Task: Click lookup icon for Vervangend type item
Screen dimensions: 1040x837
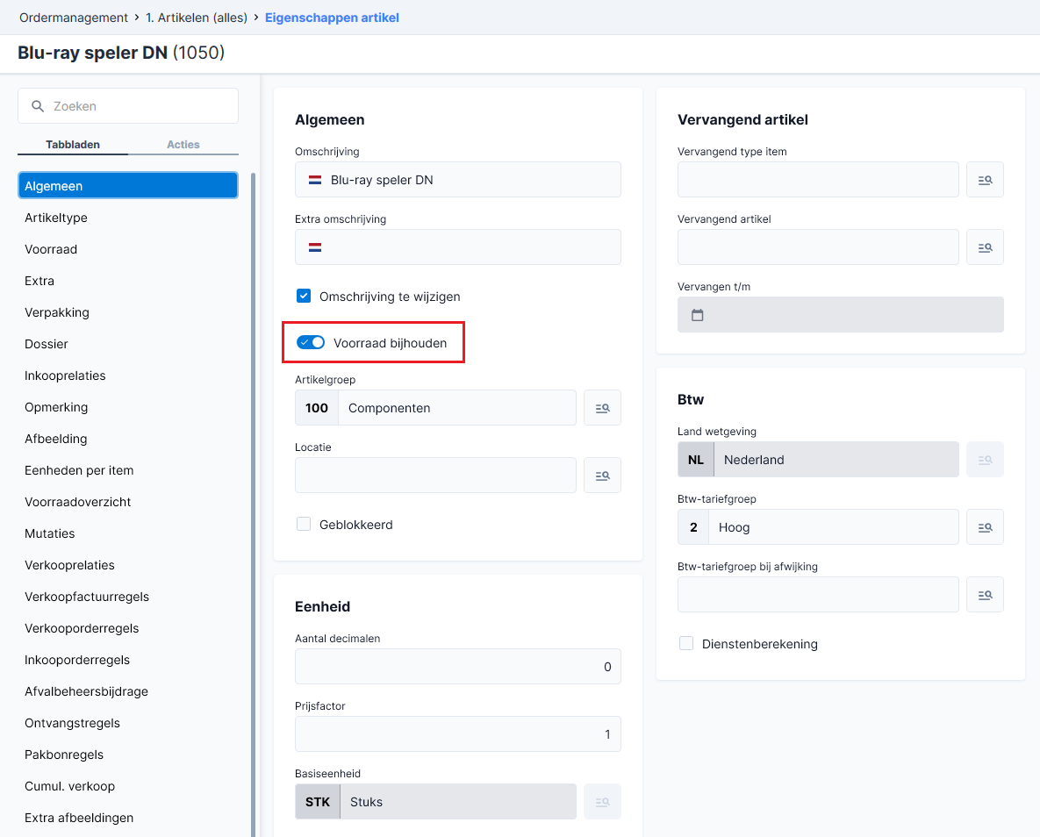Action: [985, 180]
